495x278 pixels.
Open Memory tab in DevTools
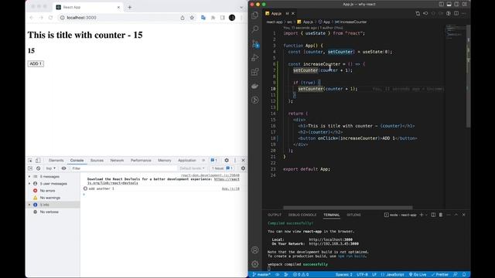click(165, 161)
